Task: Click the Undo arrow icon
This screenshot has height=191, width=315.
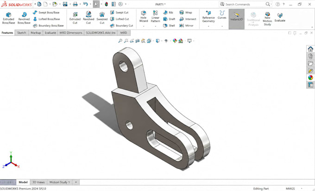Action: (86, 4)
